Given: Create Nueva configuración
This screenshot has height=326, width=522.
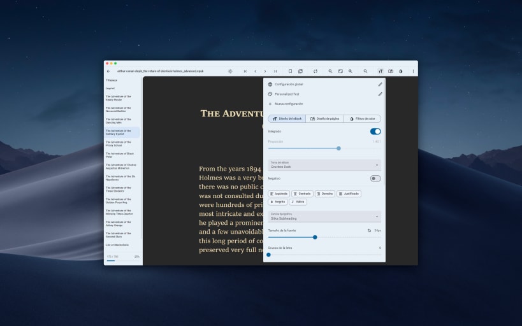Looking at the screenshot, I should point(289,104).
